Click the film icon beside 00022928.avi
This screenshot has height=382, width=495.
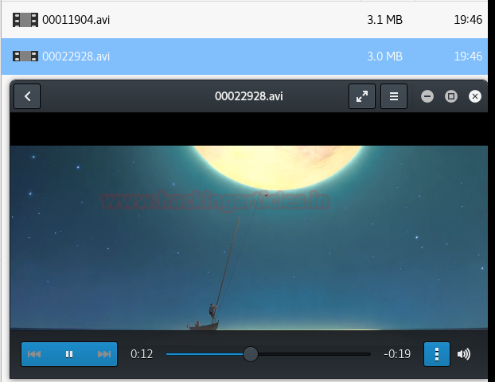coord(25,57)
